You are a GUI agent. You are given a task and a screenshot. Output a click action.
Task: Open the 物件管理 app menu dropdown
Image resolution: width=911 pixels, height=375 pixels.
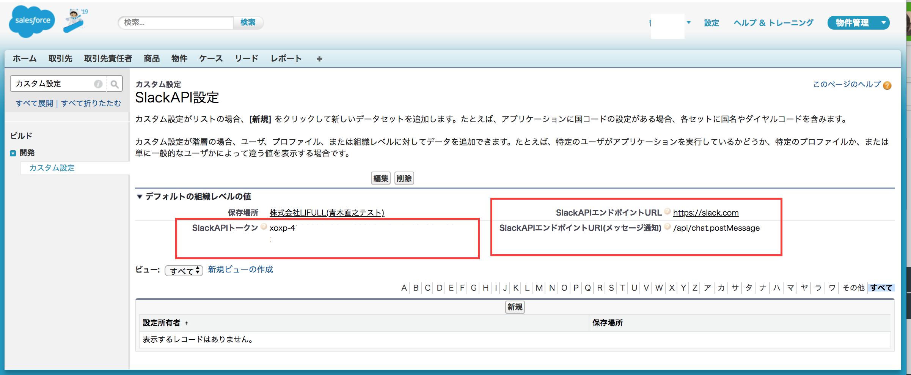pyautogui.click(x=883, y=23)
